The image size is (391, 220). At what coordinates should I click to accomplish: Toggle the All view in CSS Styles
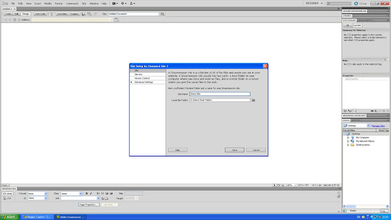point(348,25)
